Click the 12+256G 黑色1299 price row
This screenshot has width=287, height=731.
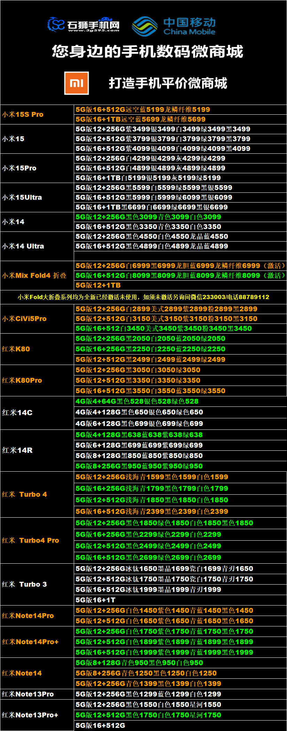click(181, 694)
